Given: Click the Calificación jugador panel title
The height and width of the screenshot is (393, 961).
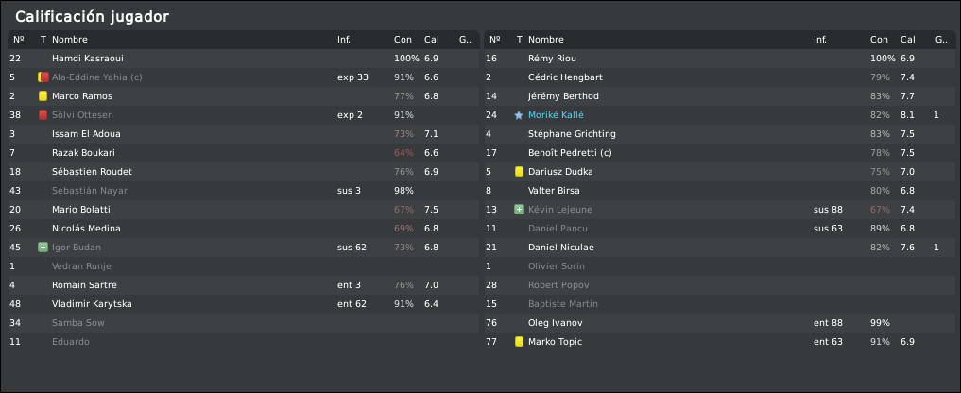Looking at the screenshot, I should point(93,17).
